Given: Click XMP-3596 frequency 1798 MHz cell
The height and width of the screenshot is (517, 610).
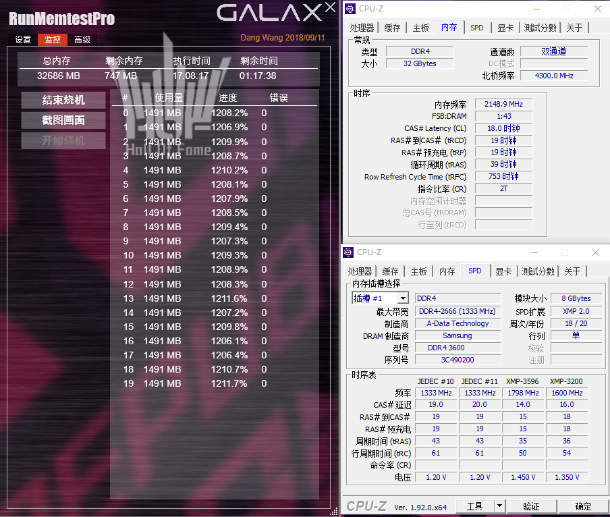Looking at the screenshot, I should (523, 393).
